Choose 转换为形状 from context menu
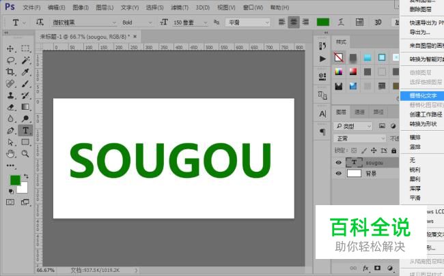Screen dimensions: 444x276 422,124
